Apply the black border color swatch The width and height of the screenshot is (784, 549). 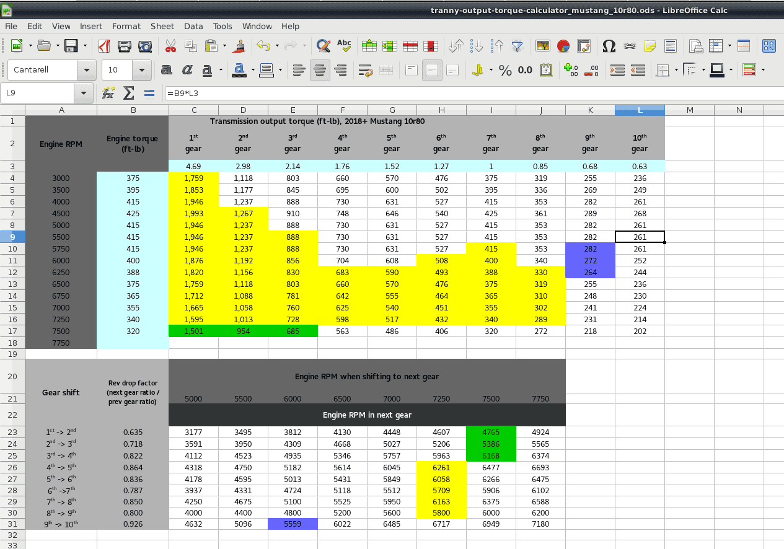717,70
